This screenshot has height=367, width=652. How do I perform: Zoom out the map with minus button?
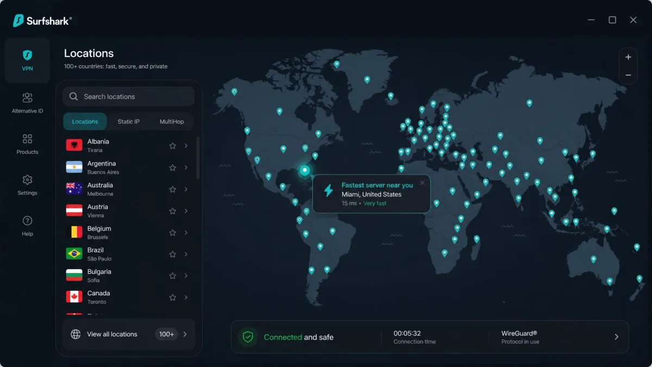point(628,75)
